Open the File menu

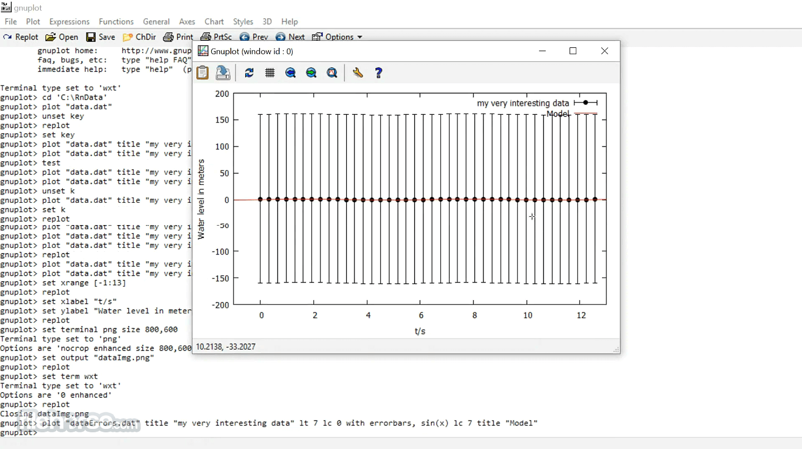click(x=11, y=22)
